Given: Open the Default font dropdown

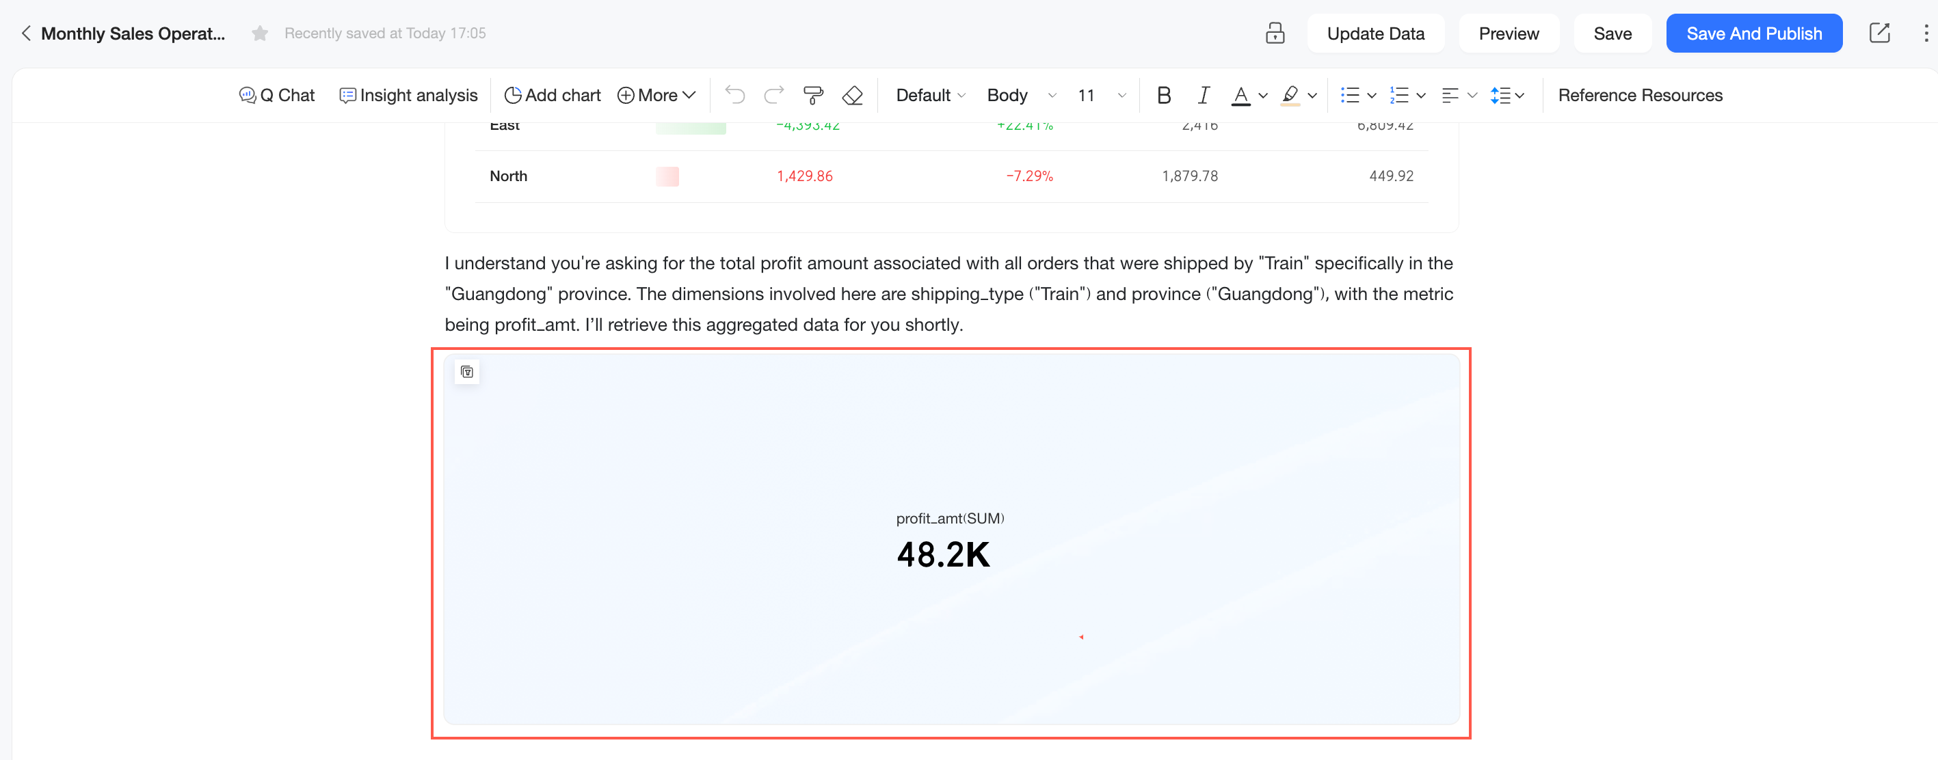Looking at the screenshot, I should click(930, 96).
